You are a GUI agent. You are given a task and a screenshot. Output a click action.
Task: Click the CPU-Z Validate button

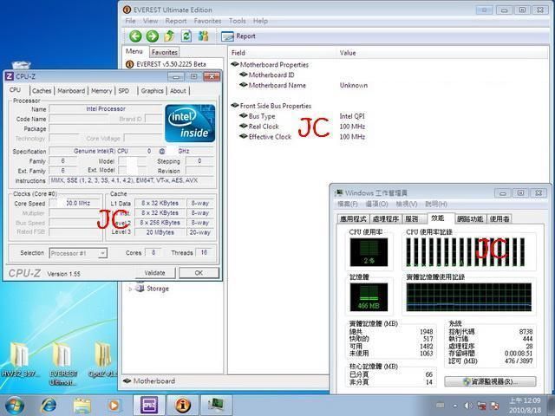pos(154,273)
